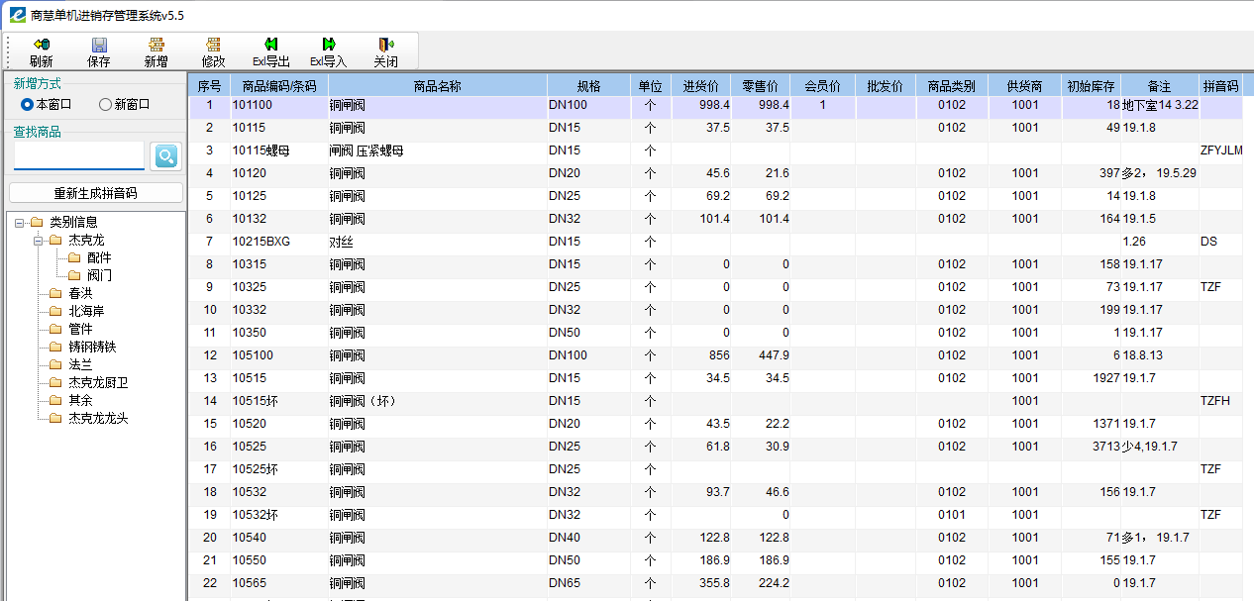Click product code cell 105100

[278, 355]
